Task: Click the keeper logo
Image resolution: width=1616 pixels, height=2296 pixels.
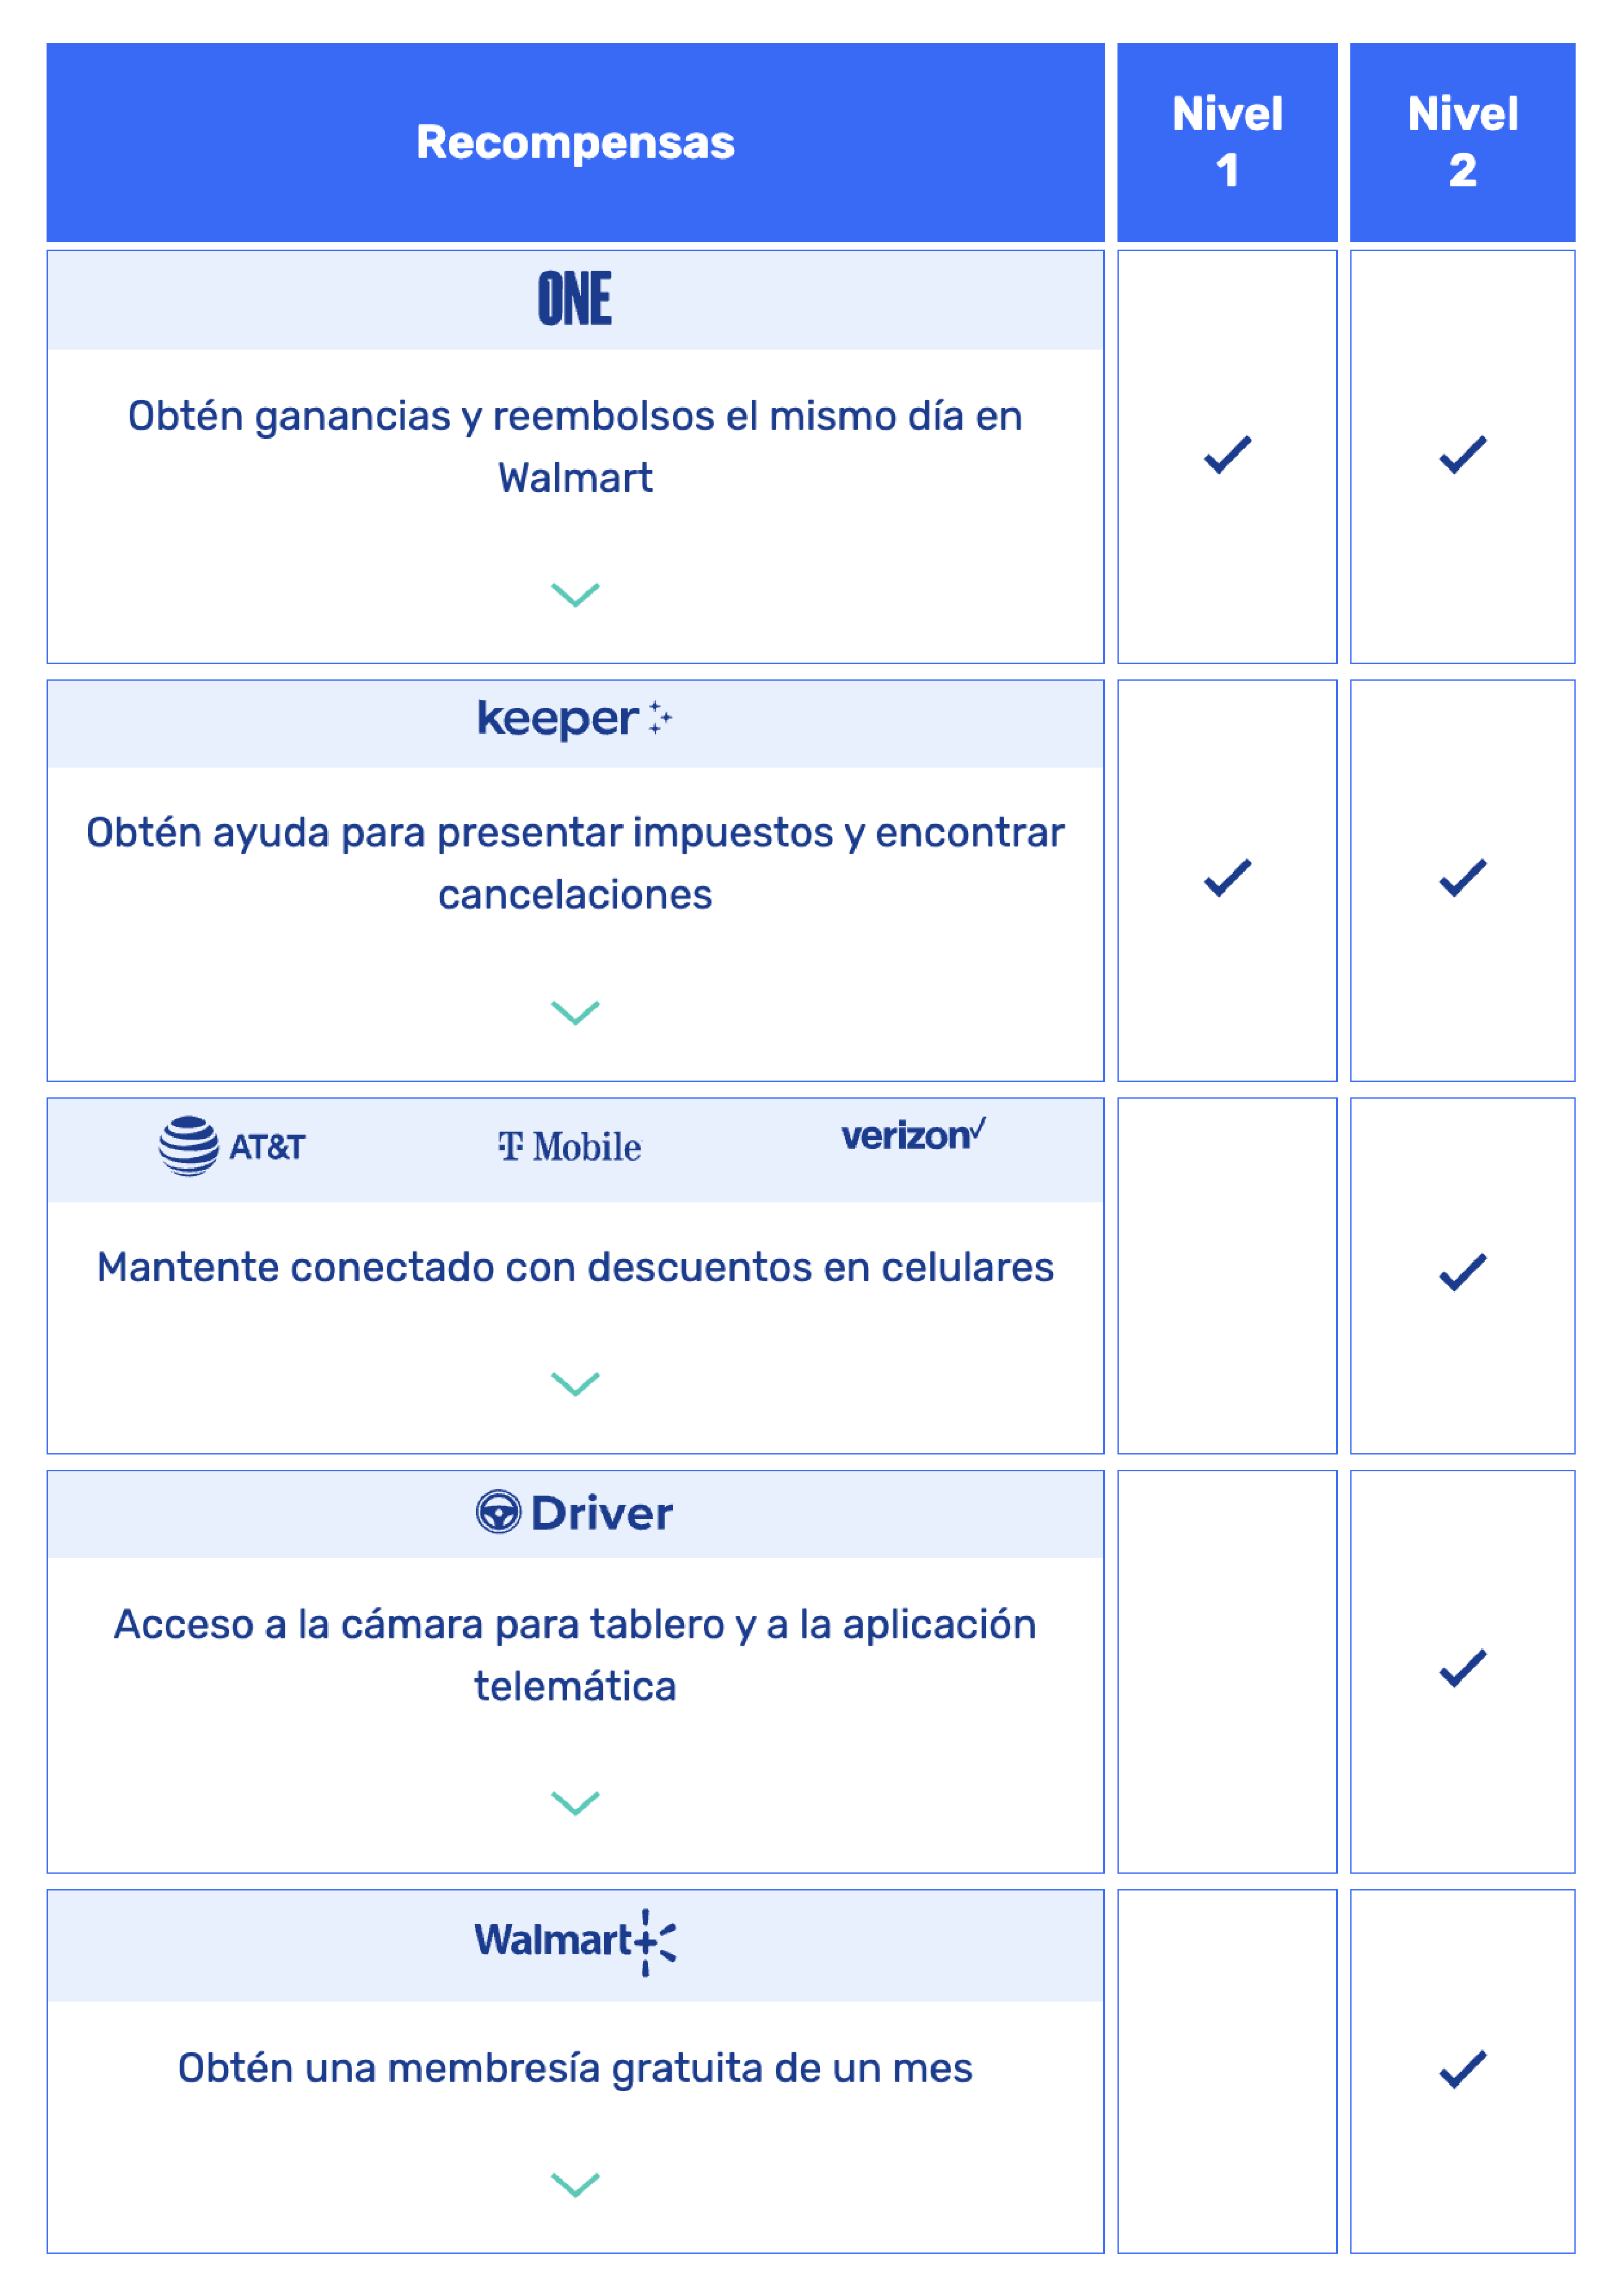Action: (x=575, y=719)
